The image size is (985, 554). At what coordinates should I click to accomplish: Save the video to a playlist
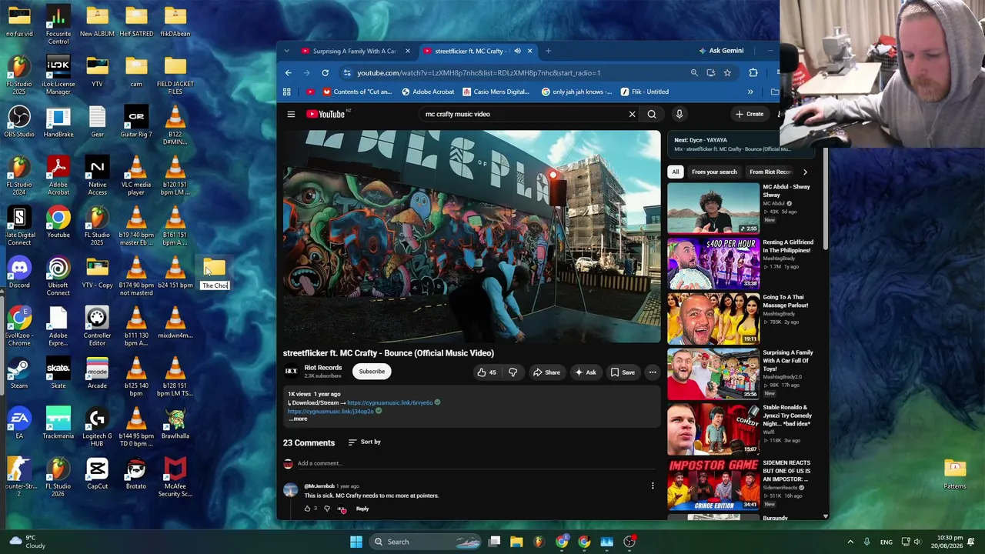click(623, 372)
